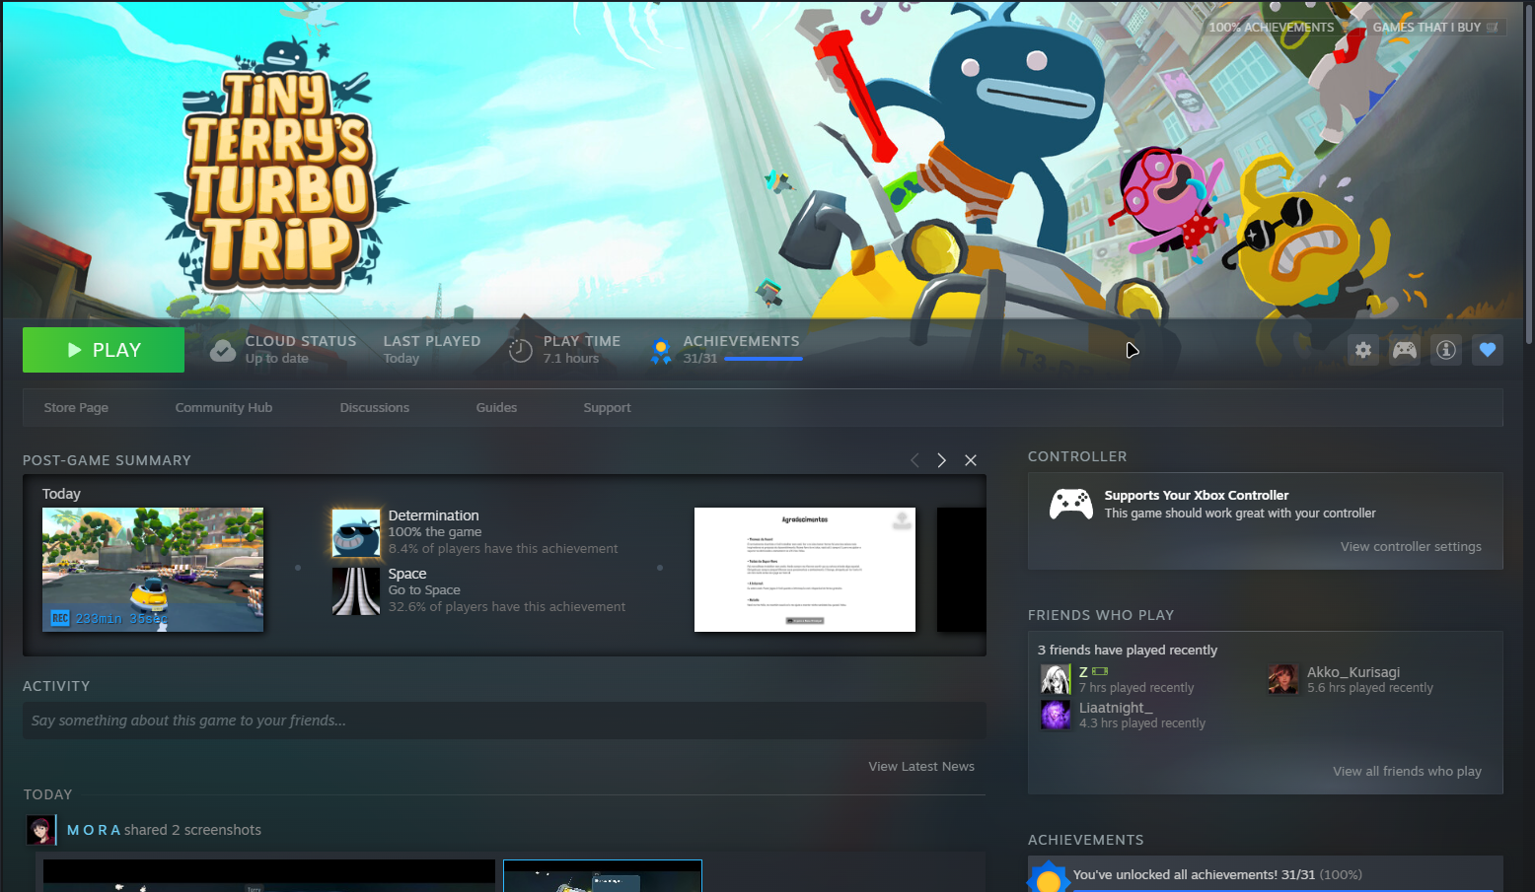Click the blue star badge in Achievements panel
Image resolution: width=1535 pixels, height=892 pixels.
click(1049, 877)
